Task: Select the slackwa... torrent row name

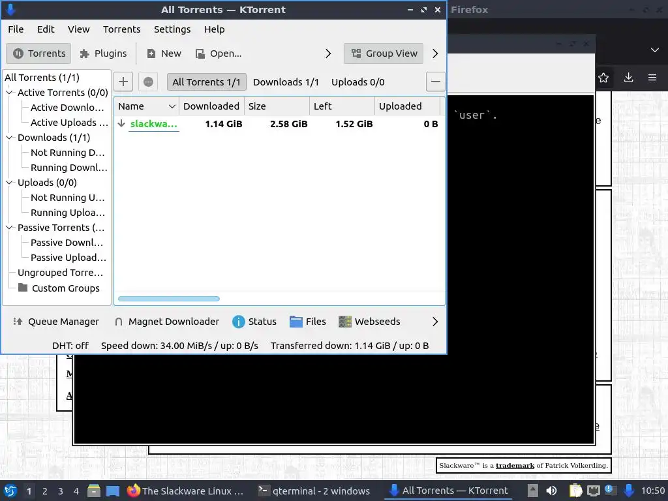Action: [x=153, y=124]
